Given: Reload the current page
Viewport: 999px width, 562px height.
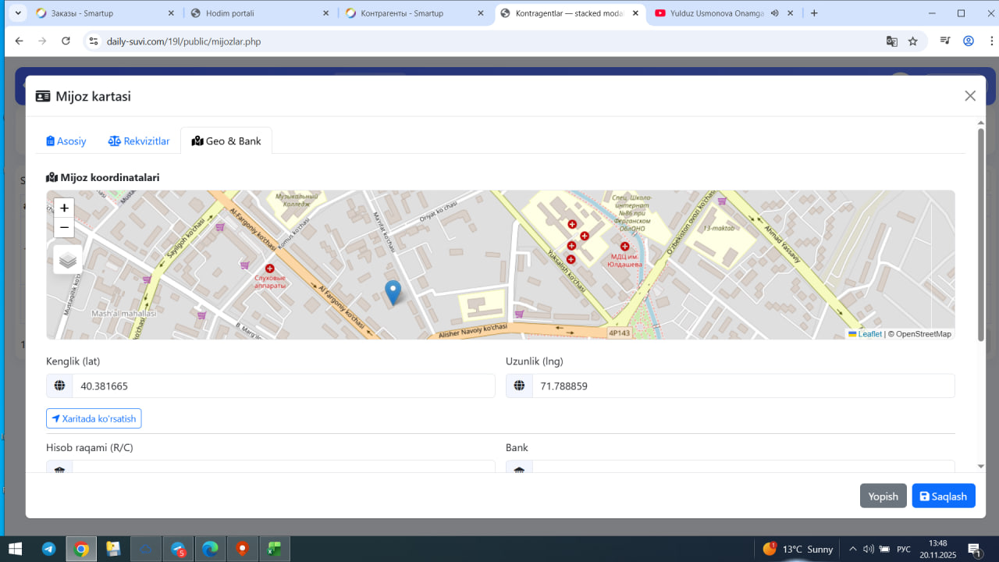Looking at the screenshot, I should click(66, 41).
